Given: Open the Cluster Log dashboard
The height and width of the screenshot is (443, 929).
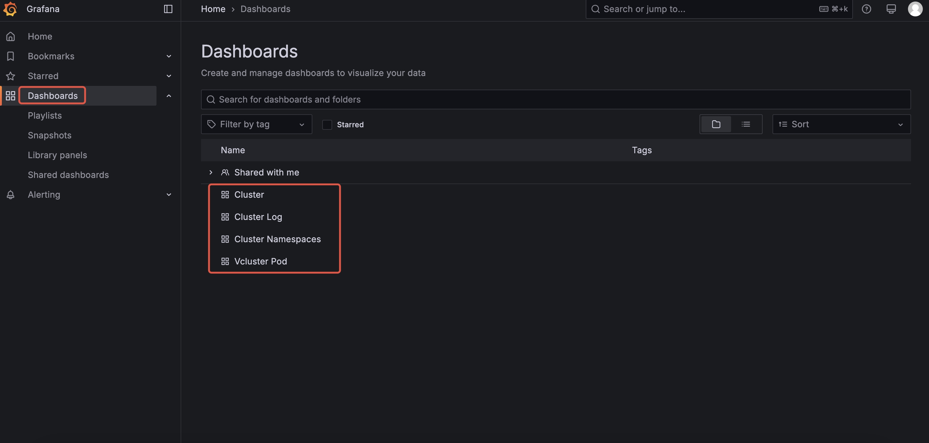Looking at the screenshot, I should pos(258,217).
